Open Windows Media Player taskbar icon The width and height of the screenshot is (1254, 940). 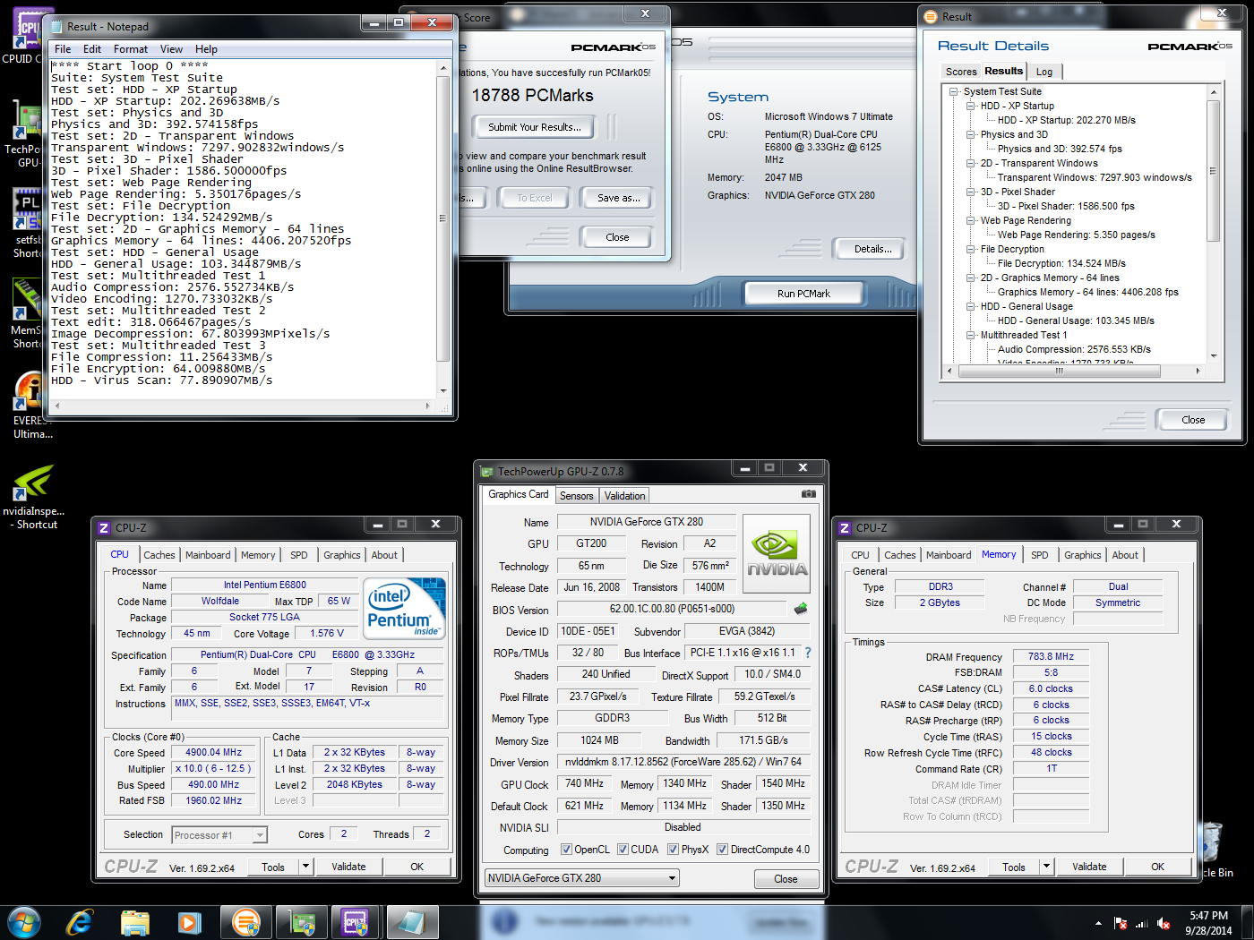click(x=189, y=922)
